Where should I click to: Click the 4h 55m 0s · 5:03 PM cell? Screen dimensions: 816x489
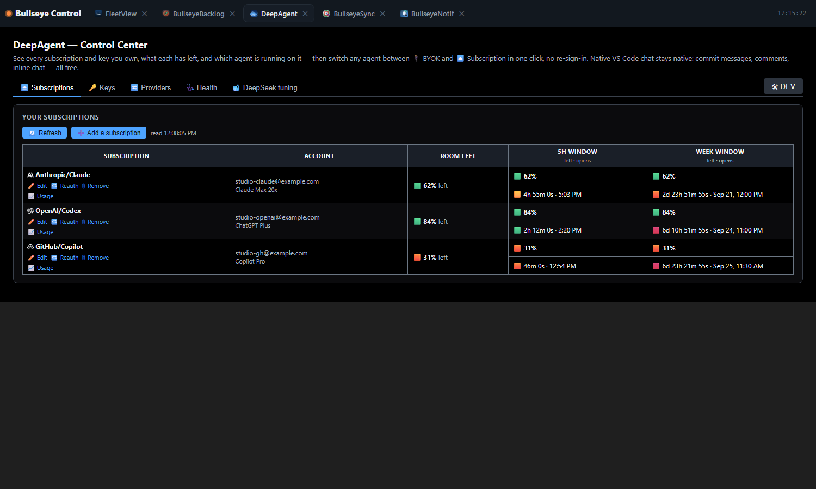[x=578, y=194]
